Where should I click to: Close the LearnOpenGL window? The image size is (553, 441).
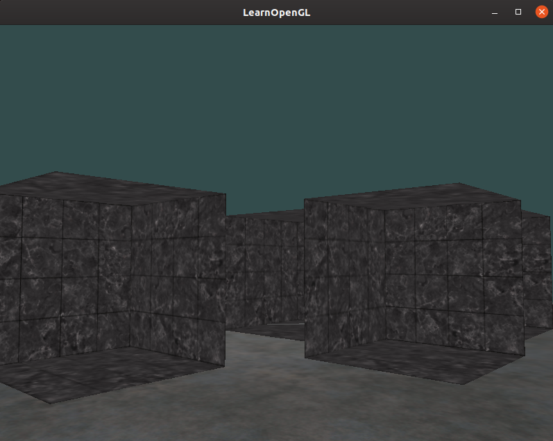pos(541,12)
